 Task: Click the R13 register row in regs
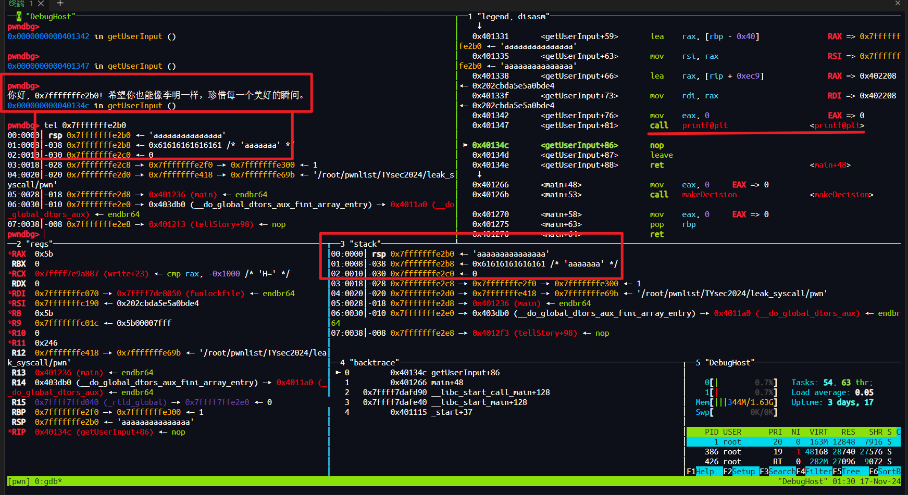point(82,373)
